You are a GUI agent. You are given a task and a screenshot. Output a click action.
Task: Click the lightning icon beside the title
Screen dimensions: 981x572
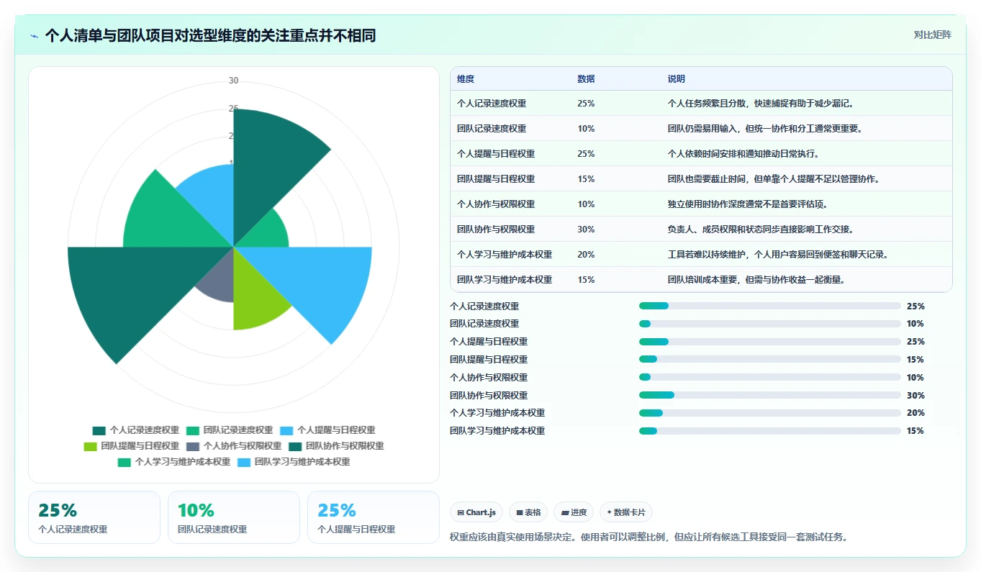34,36
